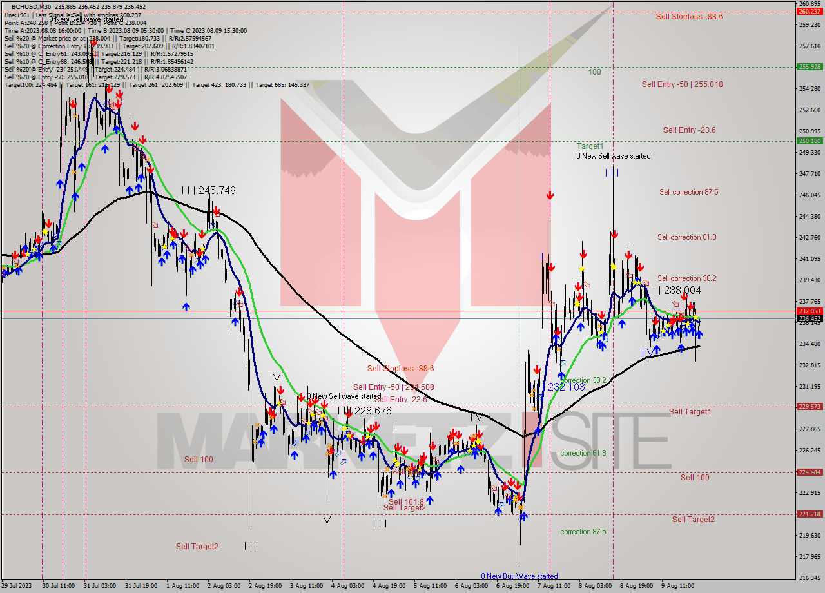The height and width of the screenshot is (593, 825).
Task: Select the 'Sell correction 61.8' label
Action: pos(686,237)
